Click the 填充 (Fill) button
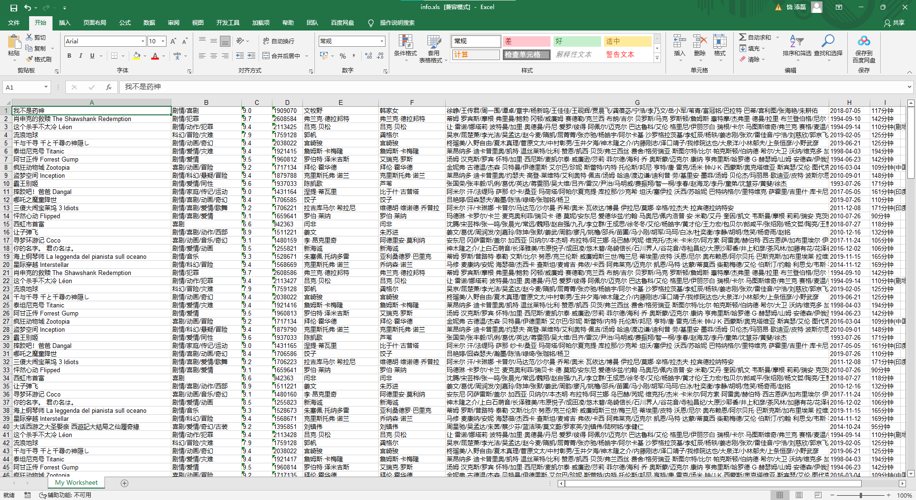The width and height of the screenshot is (916, 500). 749,48
